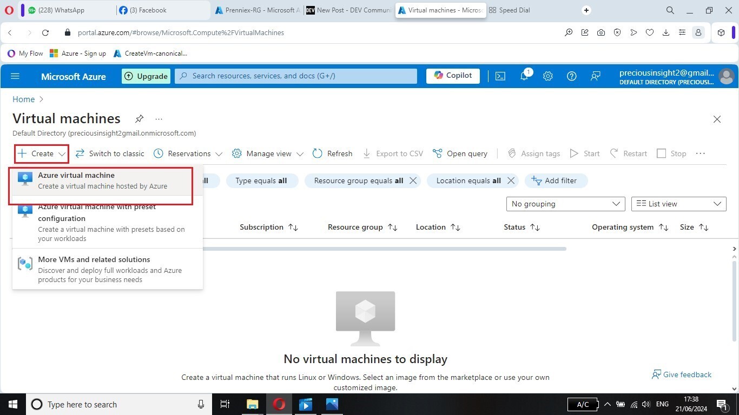Image resolution: width=739 pixels, height=415 pixels.
Task: Open a new browser tab
Action: coord(586,10)
